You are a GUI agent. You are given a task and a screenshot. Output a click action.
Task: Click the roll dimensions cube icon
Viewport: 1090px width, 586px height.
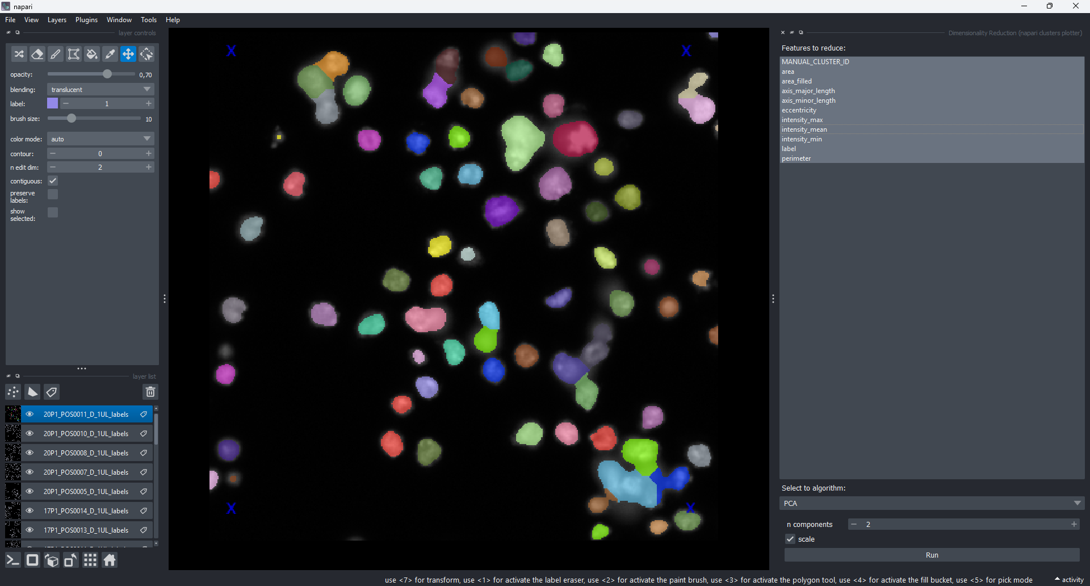[52, 560]
